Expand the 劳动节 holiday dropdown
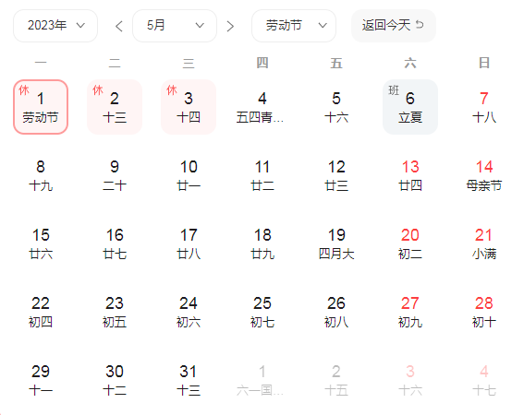 coord(294,26)
